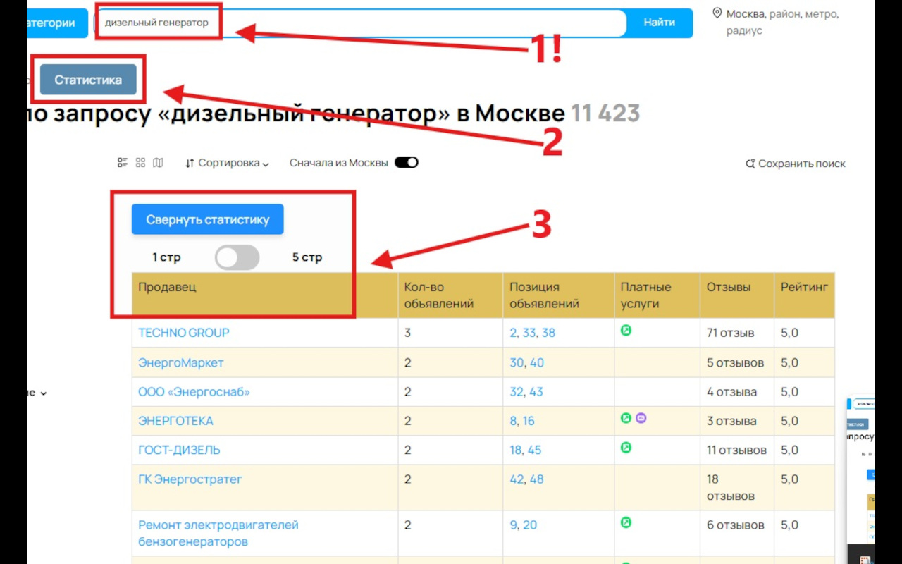Click the Продавец column header
Screen dimensions: 902x564
point(265,295)
